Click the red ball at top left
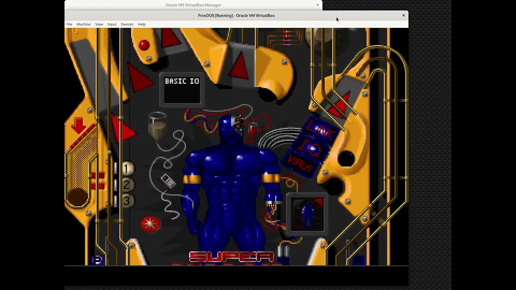516x290 pixels. [x=144, y=45]
